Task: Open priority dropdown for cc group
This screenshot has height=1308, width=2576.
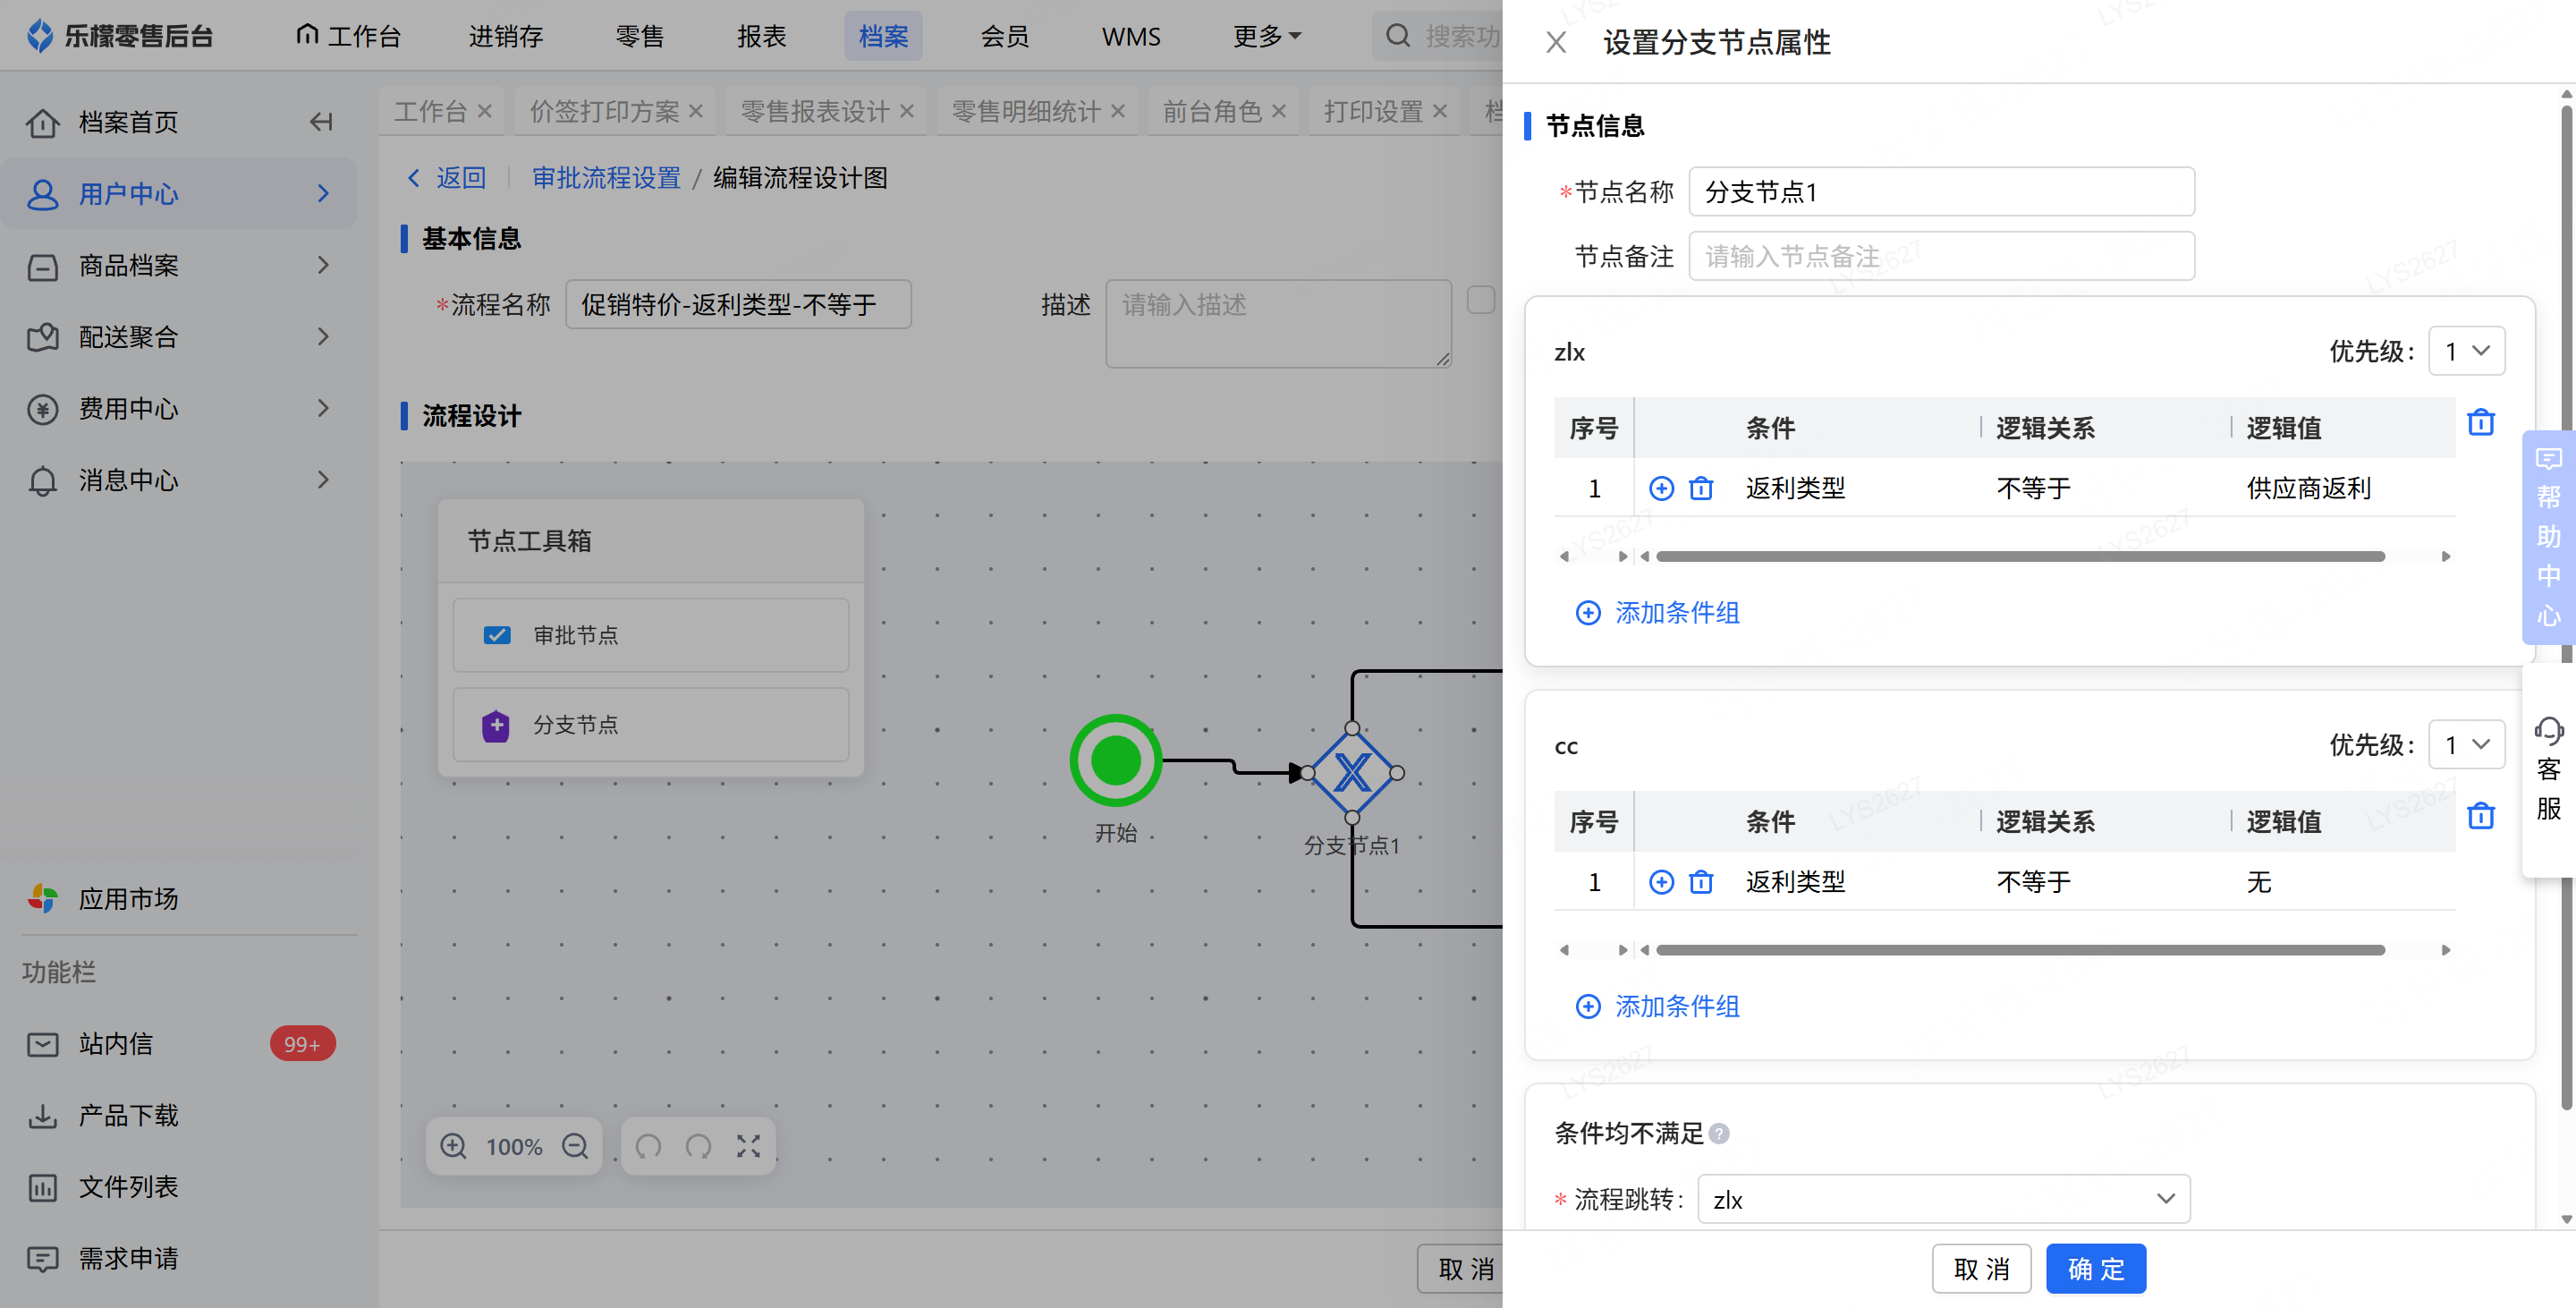Action: [2466, 745]
